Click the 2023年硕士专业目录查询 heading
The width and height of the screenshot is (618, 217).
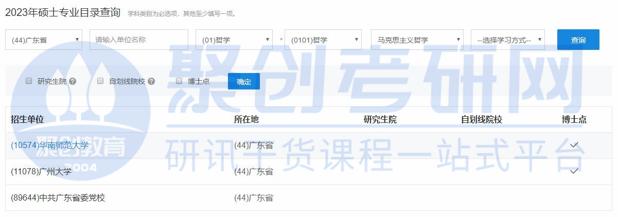(63, 12)
